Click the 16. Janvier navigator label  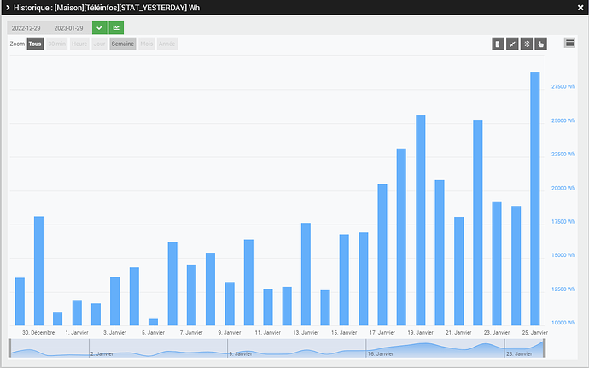coord(381,353)
